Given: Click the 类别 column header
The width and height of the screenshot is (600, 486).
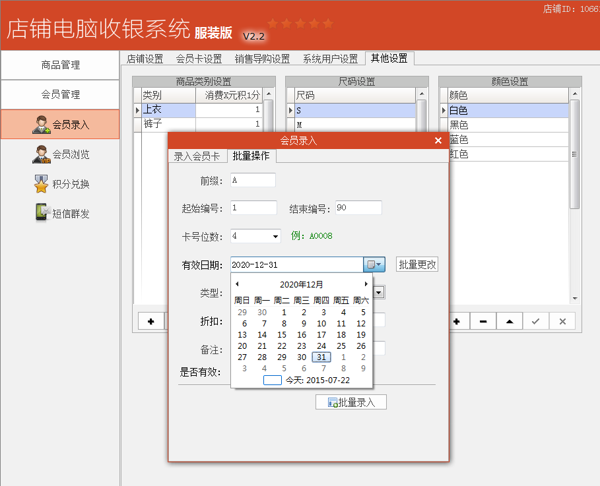Looking at the screenshot, I should pos(168,95).
